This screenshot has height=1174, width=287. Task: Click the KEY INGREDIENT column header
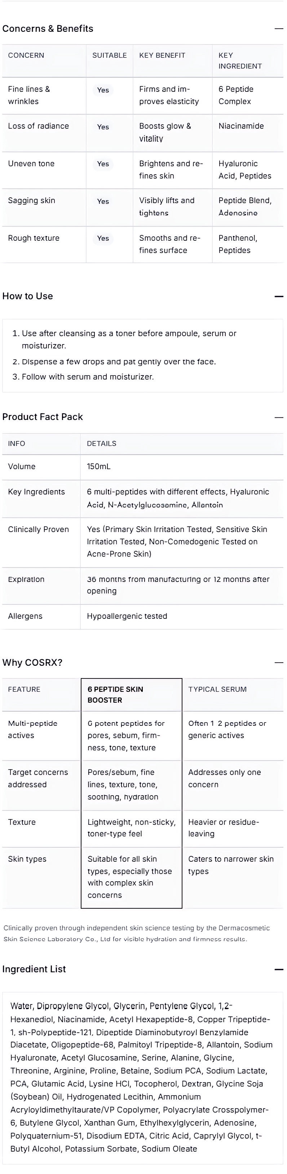[x=248, y=61]
